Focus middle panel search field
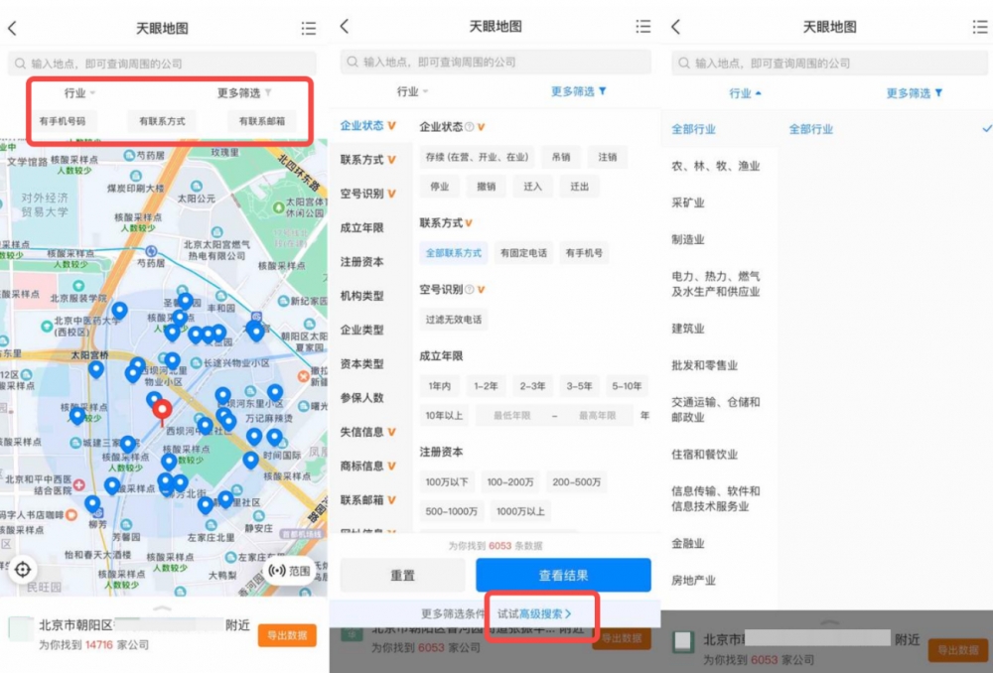Screen dimensions: 993x673 [496, 63]
